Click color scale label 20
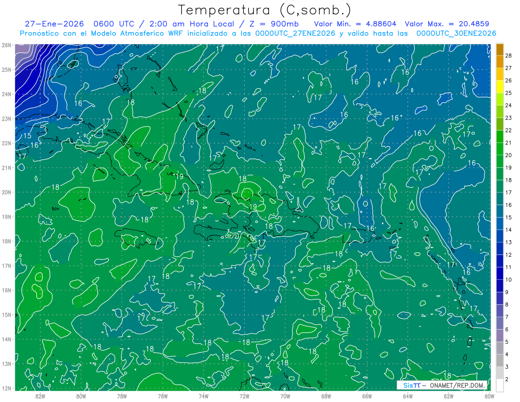The image size is (520, 402). coord(508,155)
